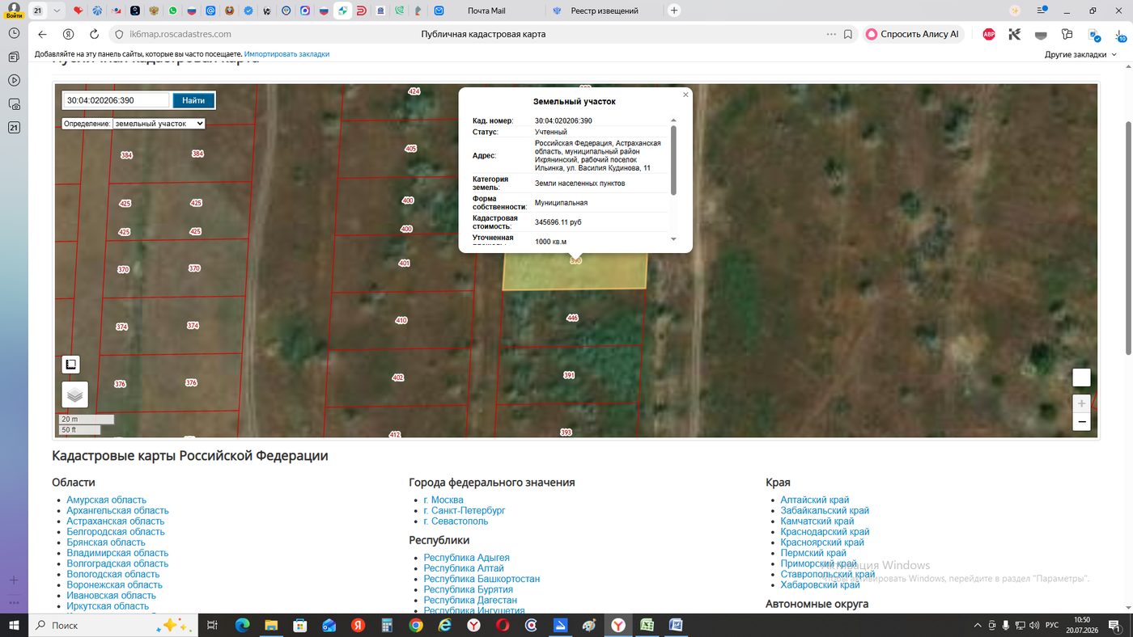Open Windows Start menu
This screenshot has width=1133, height=637.
tap(14, 626)
